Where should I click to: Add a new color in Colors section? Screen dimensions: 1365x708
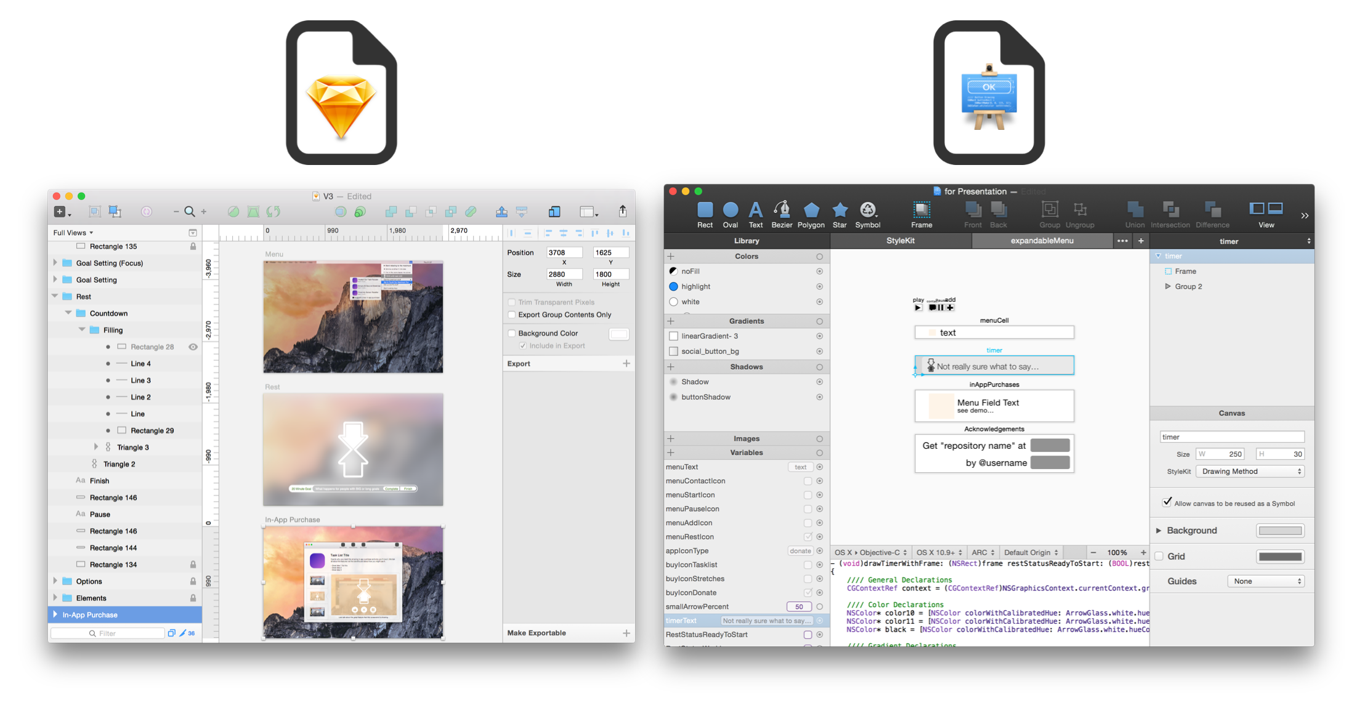(671, 256)
